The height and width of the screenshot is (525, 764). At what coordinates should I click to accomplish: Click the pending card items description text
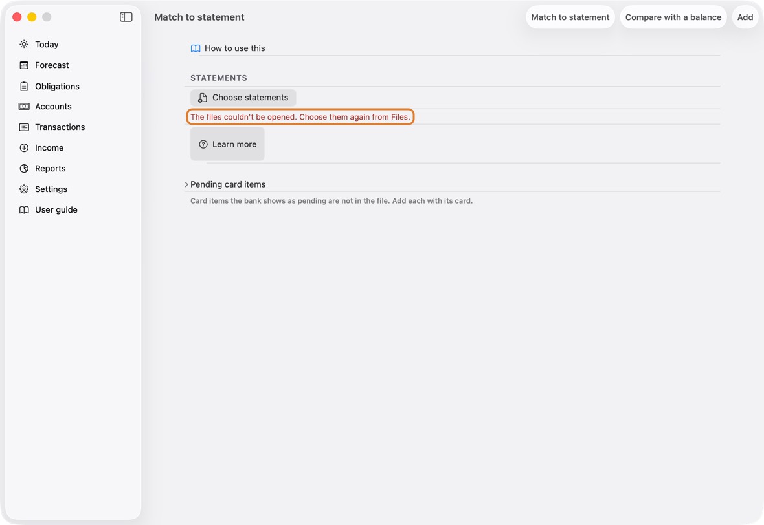(331, 201)
